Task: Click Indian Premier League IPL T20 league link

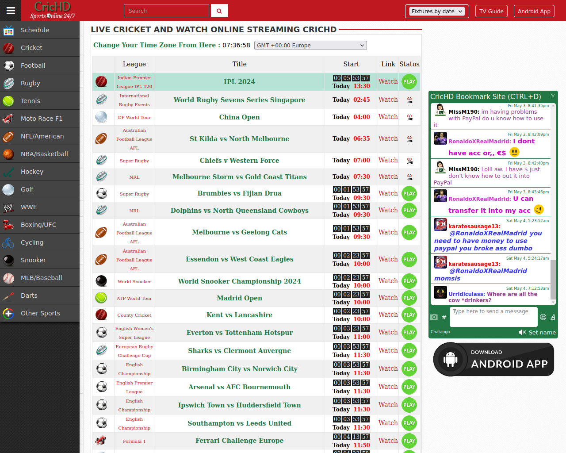Action: [x=134, y=82]
